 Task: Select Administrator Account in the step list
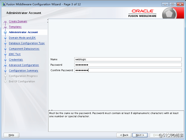coord(23,32)
